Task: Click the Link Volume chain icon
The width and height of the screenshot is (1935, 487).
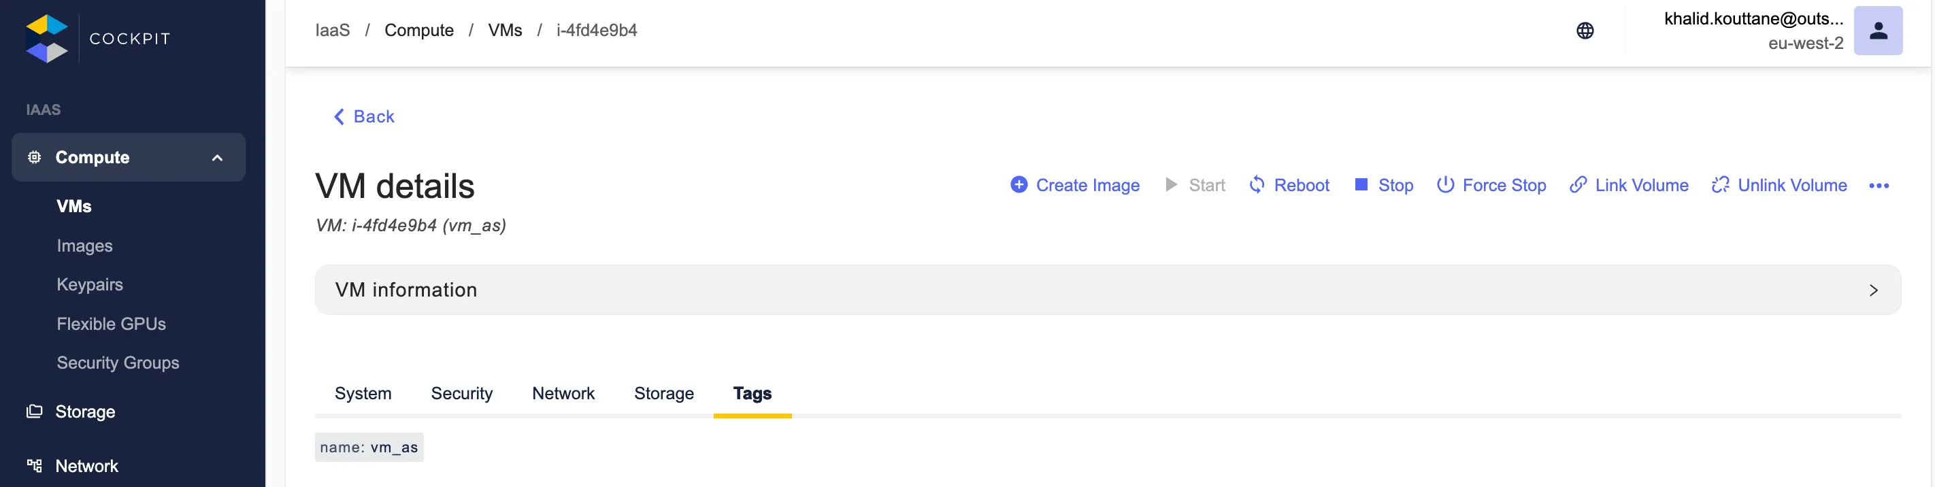Action: [x=1577, y=184]
